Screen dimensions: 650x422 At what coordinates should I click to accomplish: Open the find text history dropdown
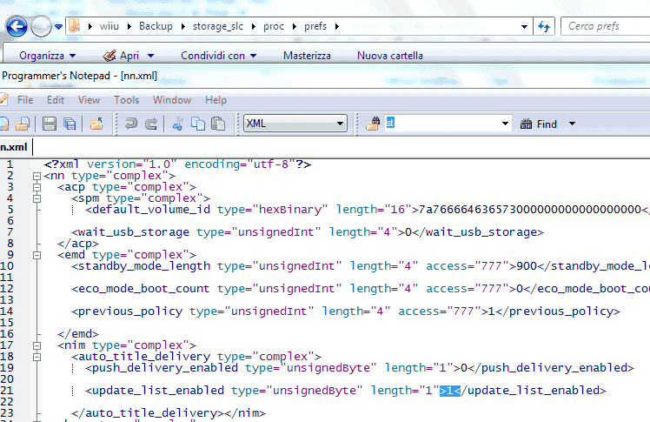click(505, 124)
